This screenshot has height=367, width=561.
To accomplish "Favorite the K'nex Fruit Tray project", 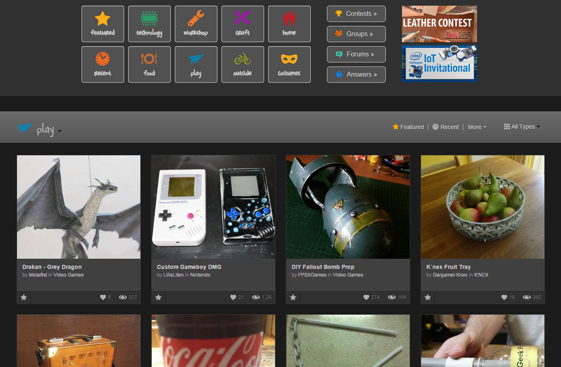I will click(x=428, y=297).
